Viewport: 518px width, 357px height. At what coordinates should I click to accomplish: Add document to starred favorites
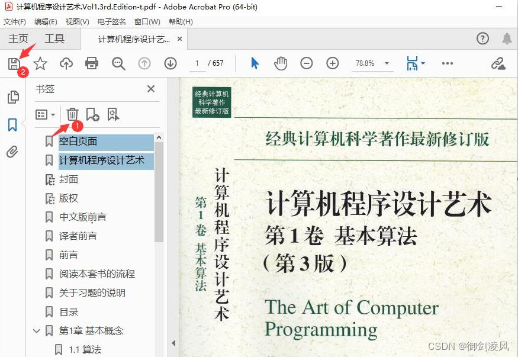point(40,63)
